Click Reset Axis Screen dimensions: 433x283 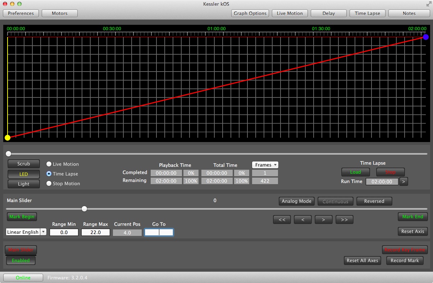click(413, 231)
